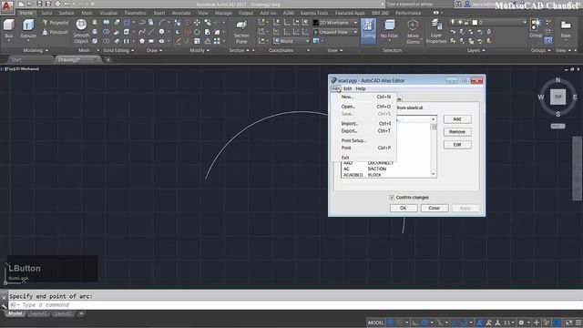Viewport: 583px width, 328px height.
Task: Expand the Layers panel
Action: click(476, 50)
